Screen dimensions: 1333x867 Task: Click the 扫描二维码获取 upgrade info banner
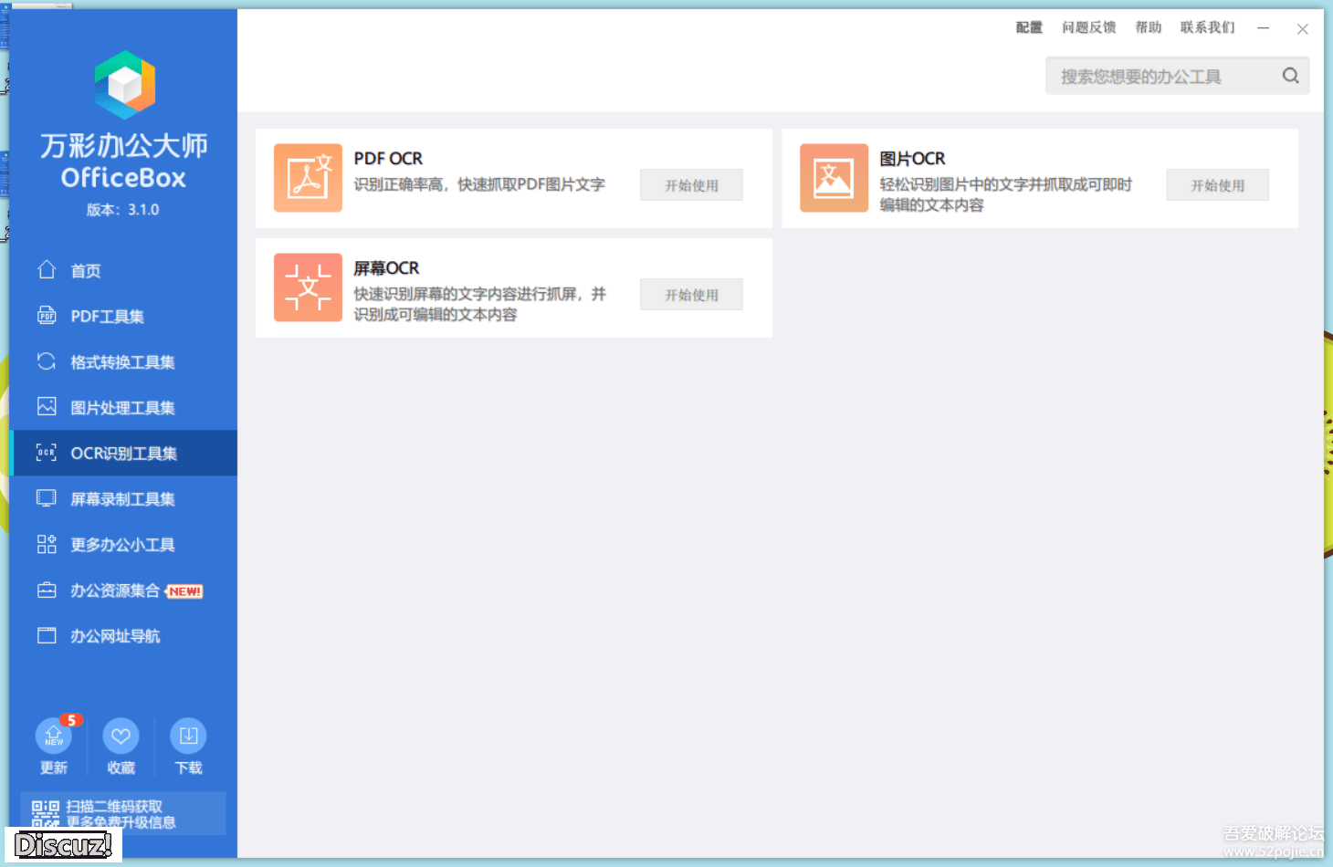123,813
